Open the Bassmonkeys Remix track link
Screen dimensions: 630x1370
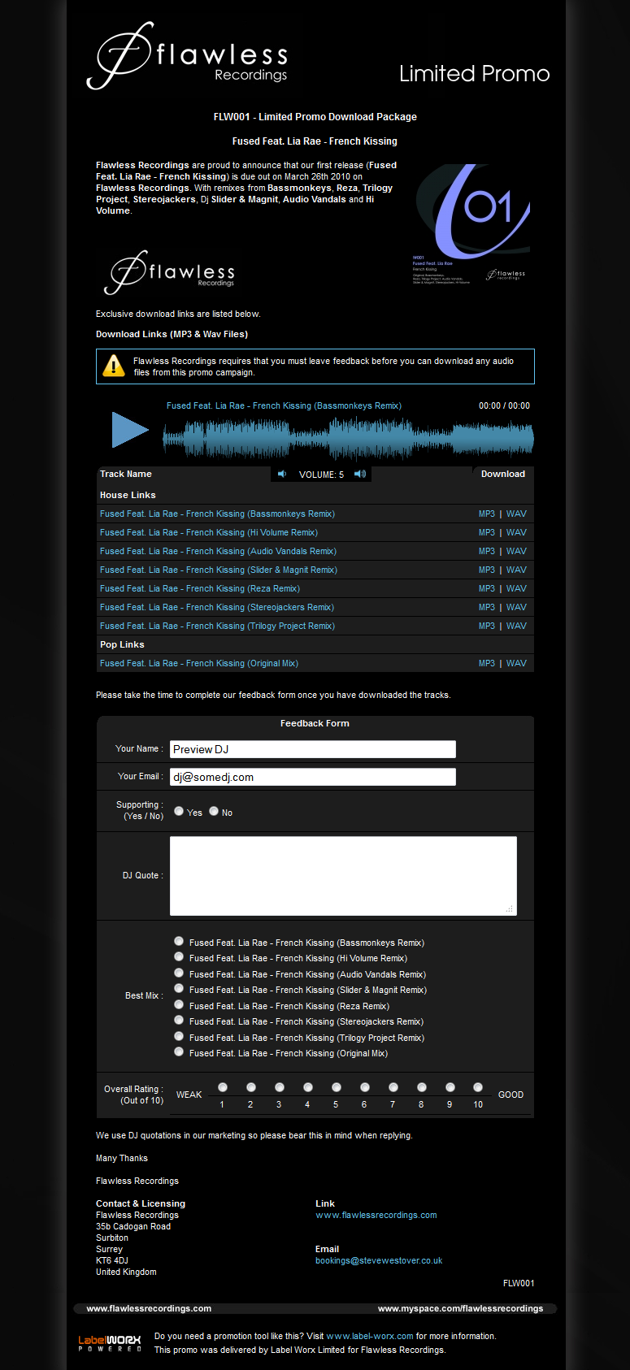(x=217, y=514)
